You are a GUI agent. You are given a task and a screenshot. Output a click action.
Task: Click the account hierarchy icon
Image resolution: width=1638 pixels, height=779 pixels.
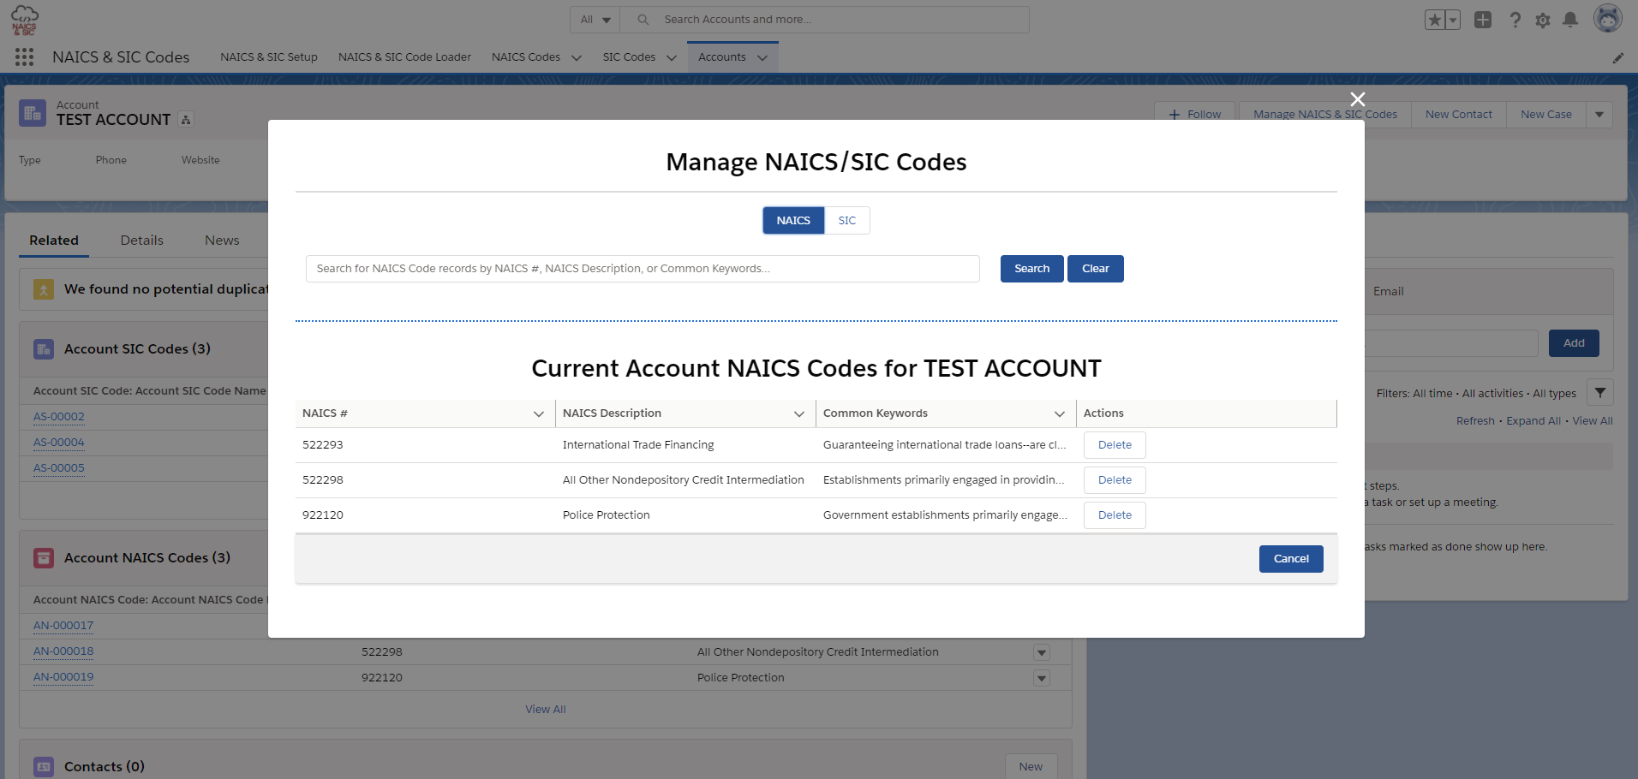186,120
